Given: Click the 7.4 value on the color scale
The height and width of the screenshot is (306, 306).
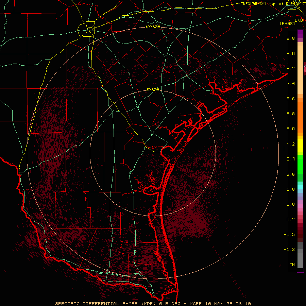Looking at the screenshot, I should [291, 84].
